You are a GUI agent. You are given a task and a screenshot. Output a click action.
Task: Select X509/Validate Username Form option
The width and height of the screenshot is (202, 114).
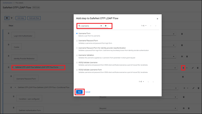click(x=77, y=70)
